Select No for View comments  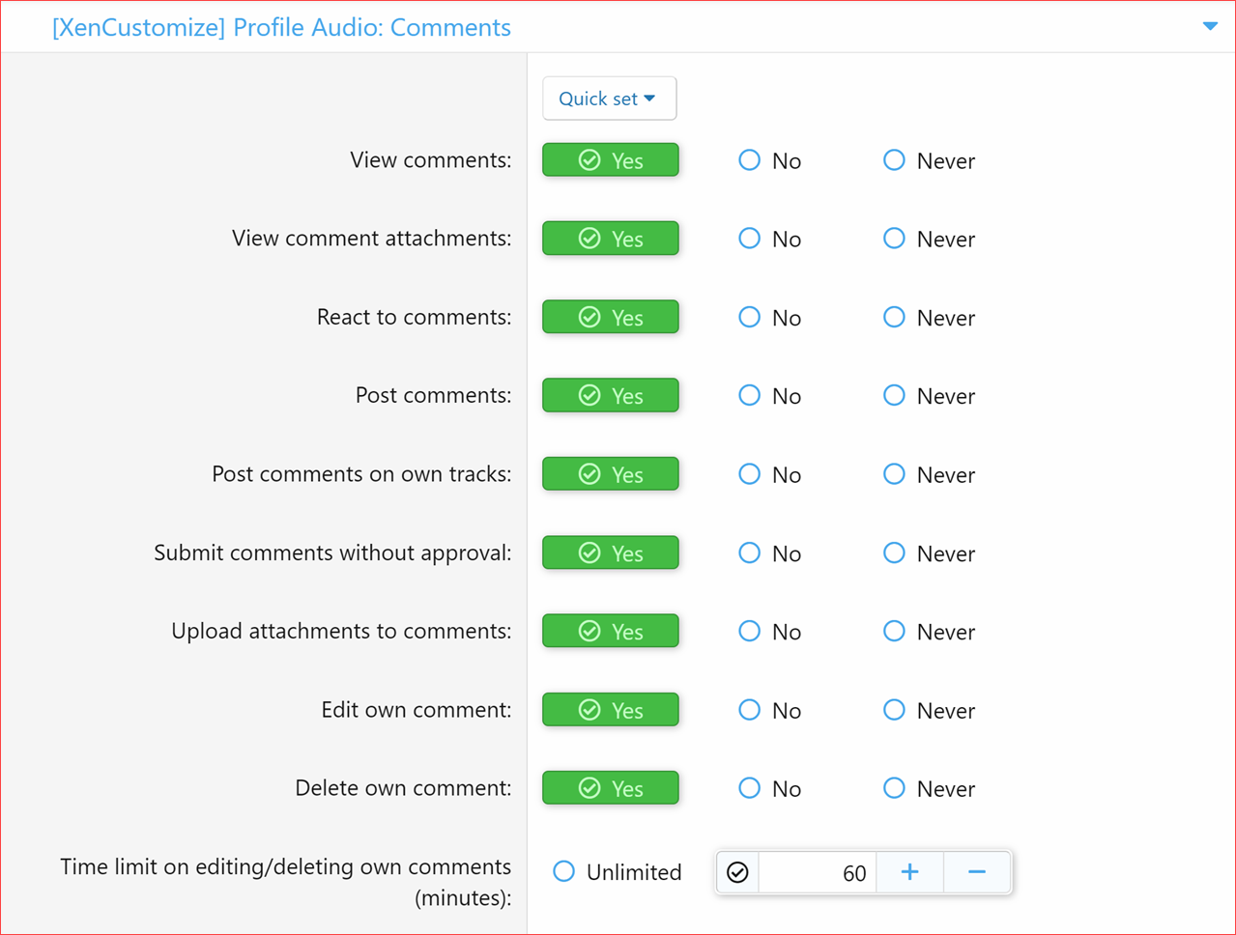click(749, 160)
